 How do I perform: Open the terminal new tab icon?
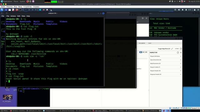[7, 13]
